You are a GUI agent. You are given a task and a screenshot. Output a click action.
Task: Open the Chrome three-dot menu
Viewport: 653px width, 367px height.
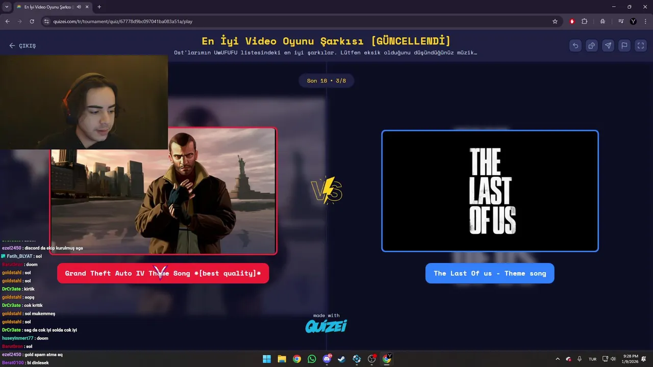(645, 21)
